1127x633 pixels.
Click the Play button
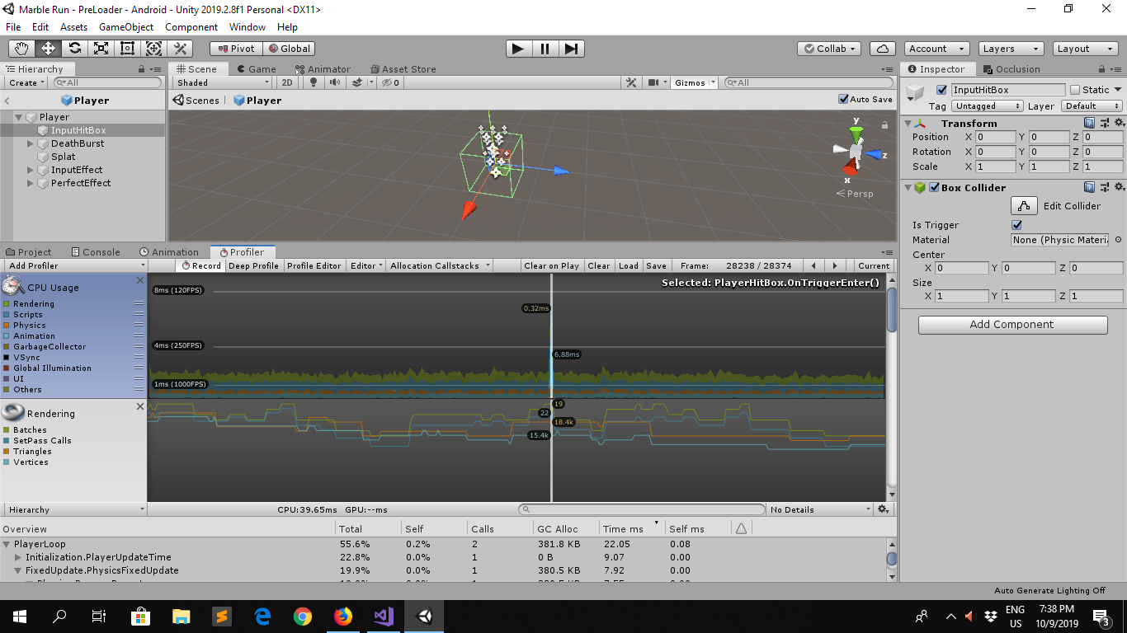tap(517, 49)
